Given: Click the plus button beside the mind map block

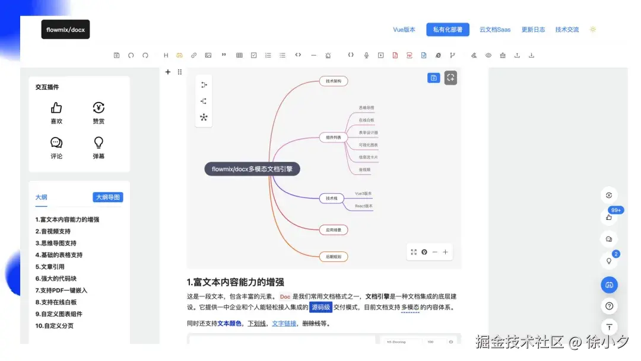Looking at the screenshot, I should pos(168,72).
